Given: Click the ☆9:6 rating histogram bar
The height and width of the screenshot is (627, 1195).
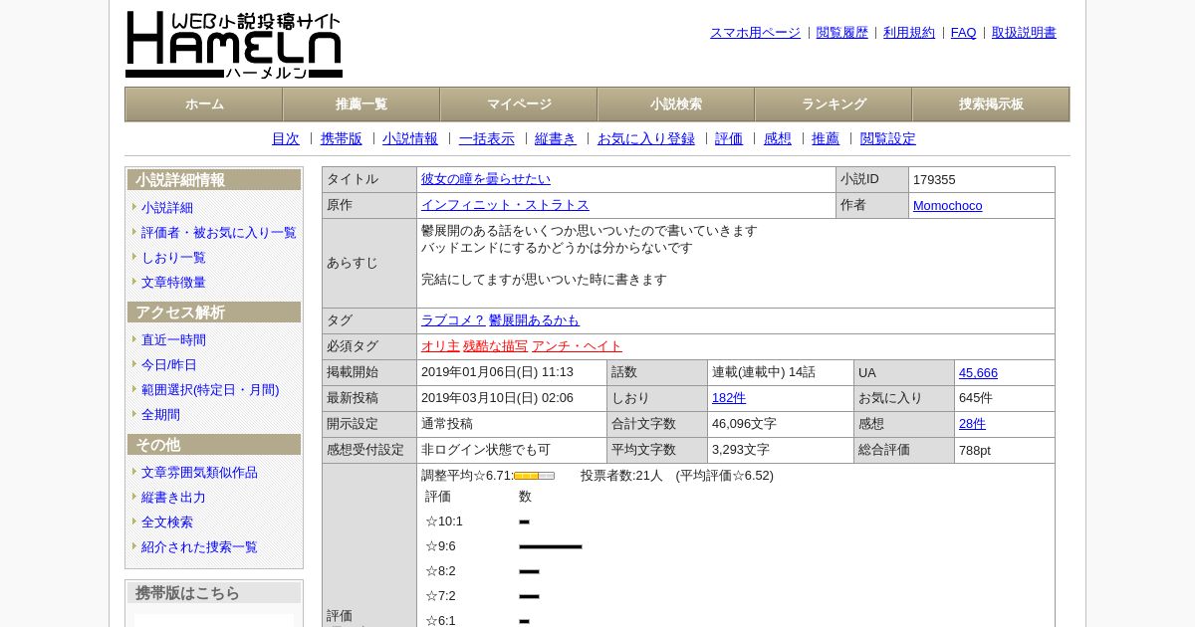Looking at the screenshot, I should pyautogui.click(x=551, y=546).
